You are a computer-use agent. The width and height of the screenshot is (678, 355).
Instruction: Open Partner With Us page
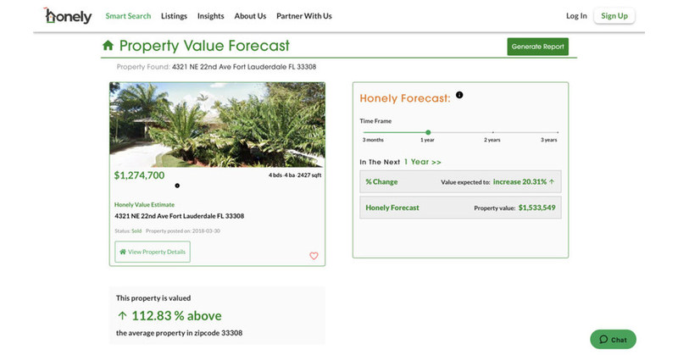(x=304, y=16)
